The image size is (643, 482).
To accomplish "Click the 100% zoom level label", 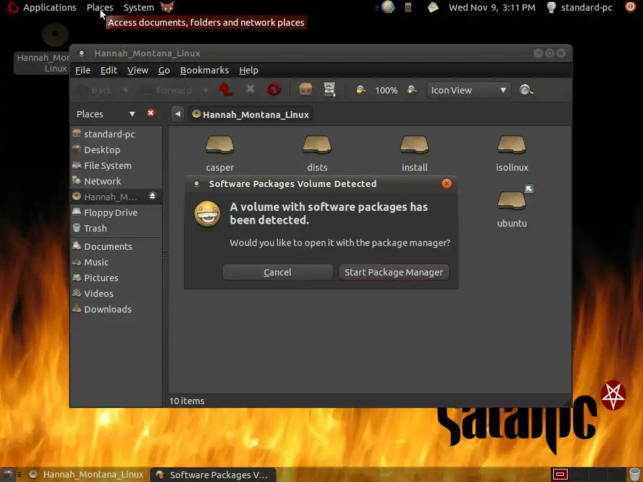I will click(x=386, y=90).
